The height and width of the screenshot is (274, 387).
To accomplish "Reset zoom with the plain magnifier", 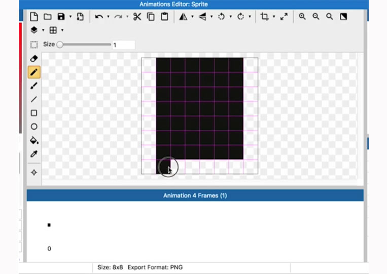I will pos(330,17).
